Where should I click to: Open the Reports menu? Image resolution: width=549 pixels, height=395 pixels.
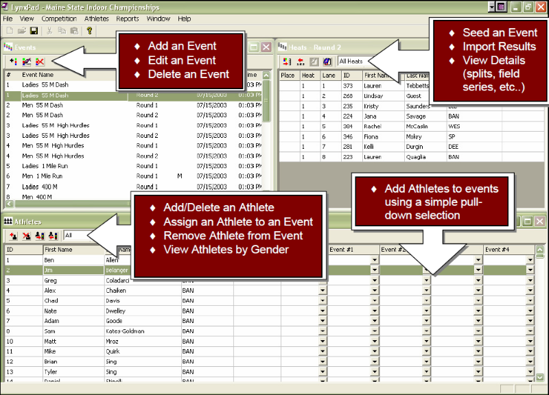[x=127, y=19]
